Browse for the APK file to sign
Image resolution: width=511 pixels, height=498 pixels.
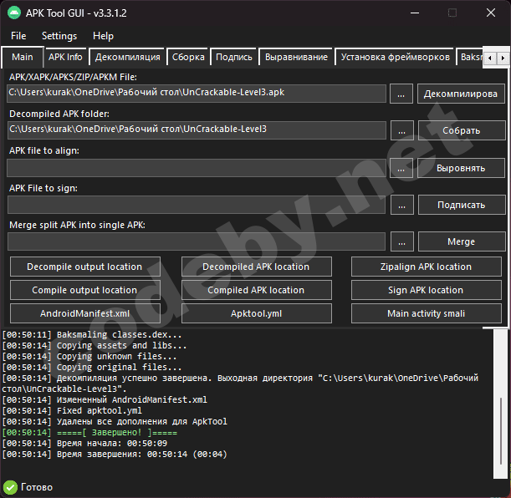click(401, 205)
